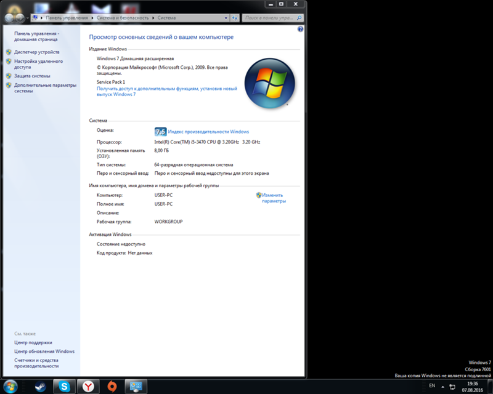Click the Windows 7 logo image

pos(270,84)
